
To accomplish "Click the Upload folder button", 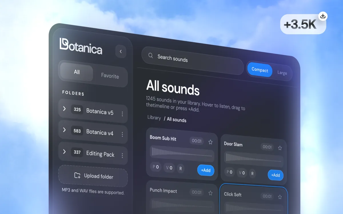I will pyautogui.click(x=93, y=176).
